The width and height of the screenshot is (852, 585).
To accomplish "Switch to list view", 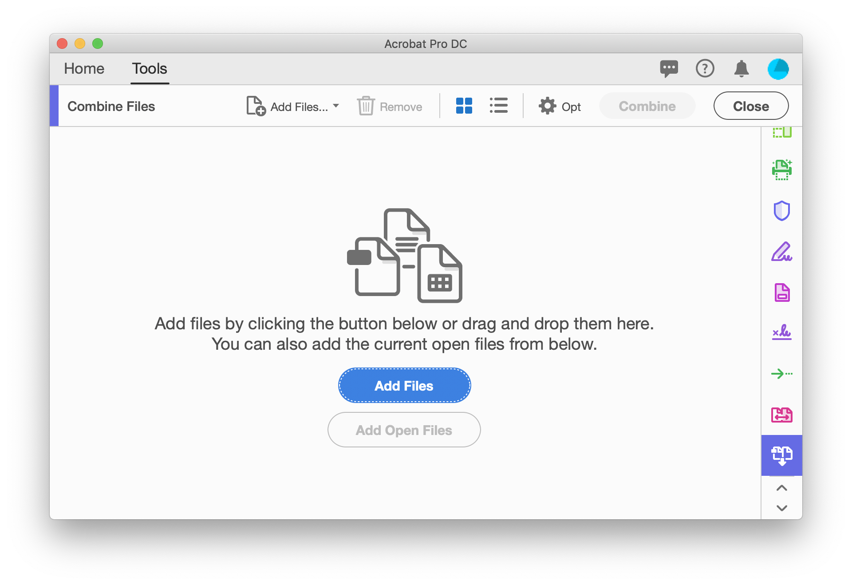I will tap(499, 106).
